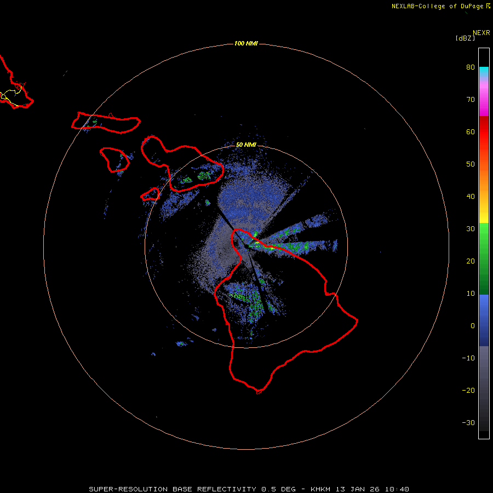Click the [dBZ] units label

tap(465, 38)
